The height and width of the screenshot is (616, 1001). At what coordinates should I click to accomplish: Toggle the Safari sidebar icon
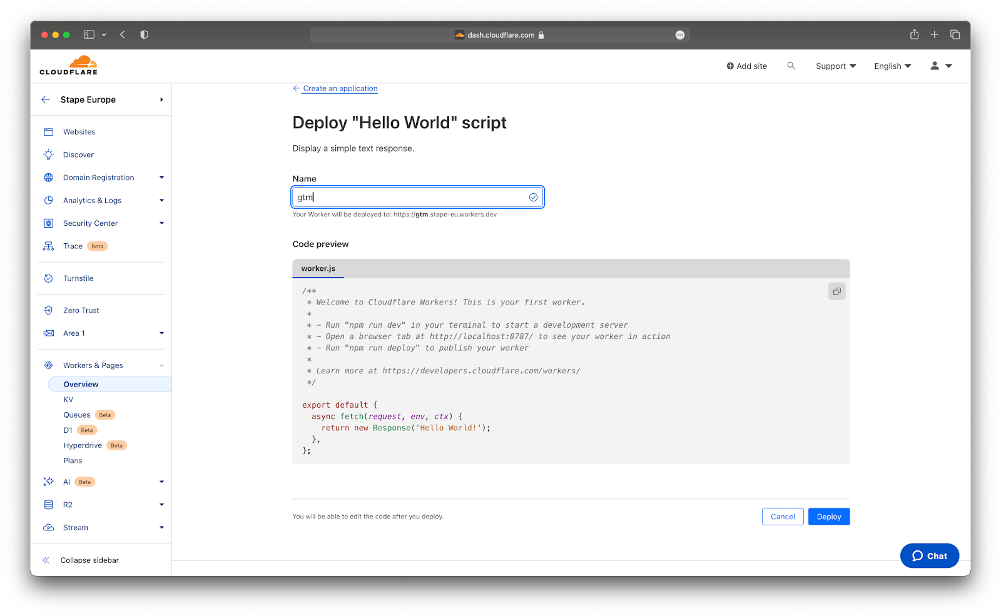[x=89, y=34]
